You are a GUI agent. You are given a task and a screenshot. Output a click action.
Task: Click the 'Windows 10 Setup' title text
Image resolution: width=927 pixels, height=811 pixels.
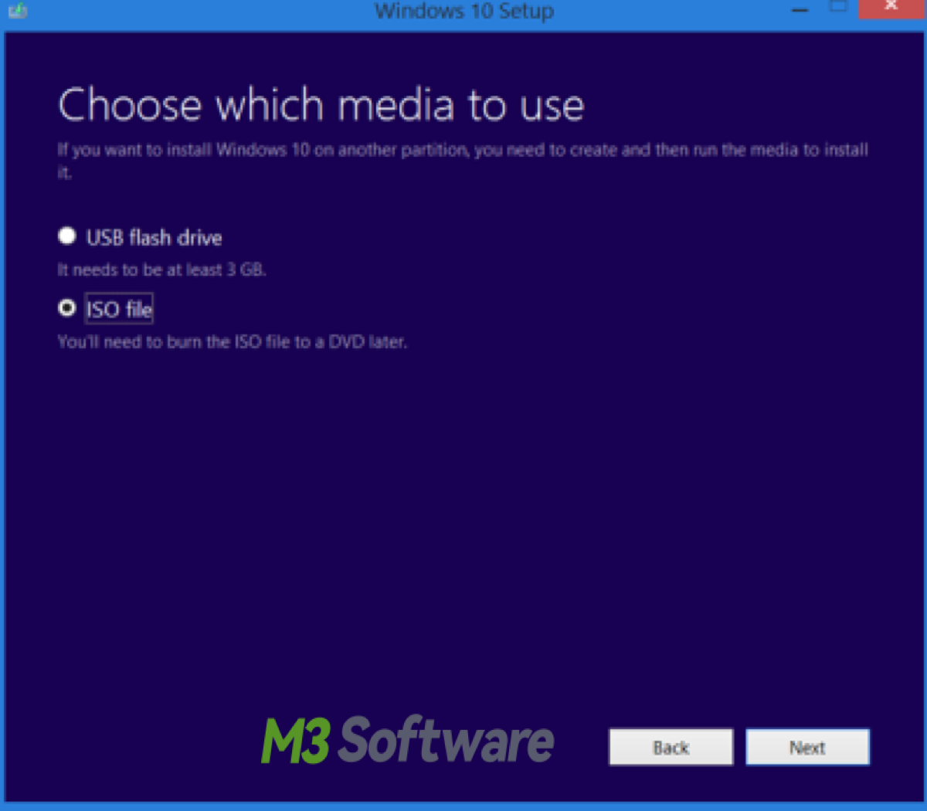(464, 11)
